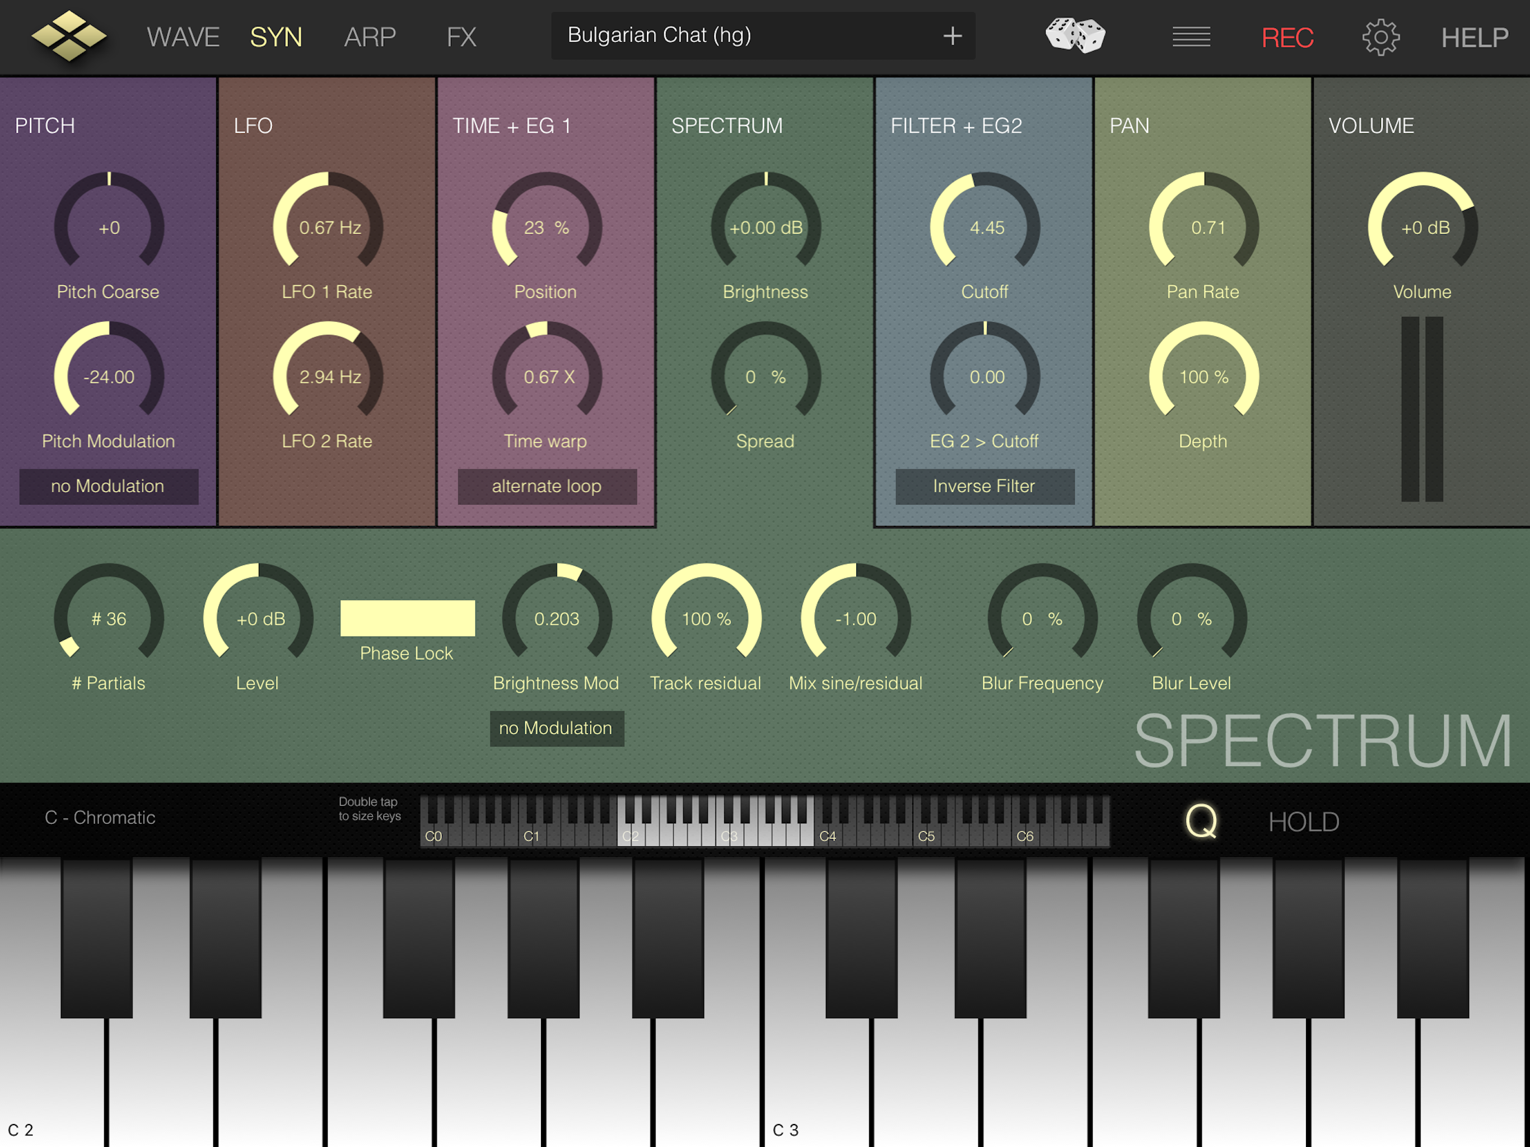Viewport: 1530px width, 1147px height.
Task: Click the diamond app logo icon
Action: 68,36
